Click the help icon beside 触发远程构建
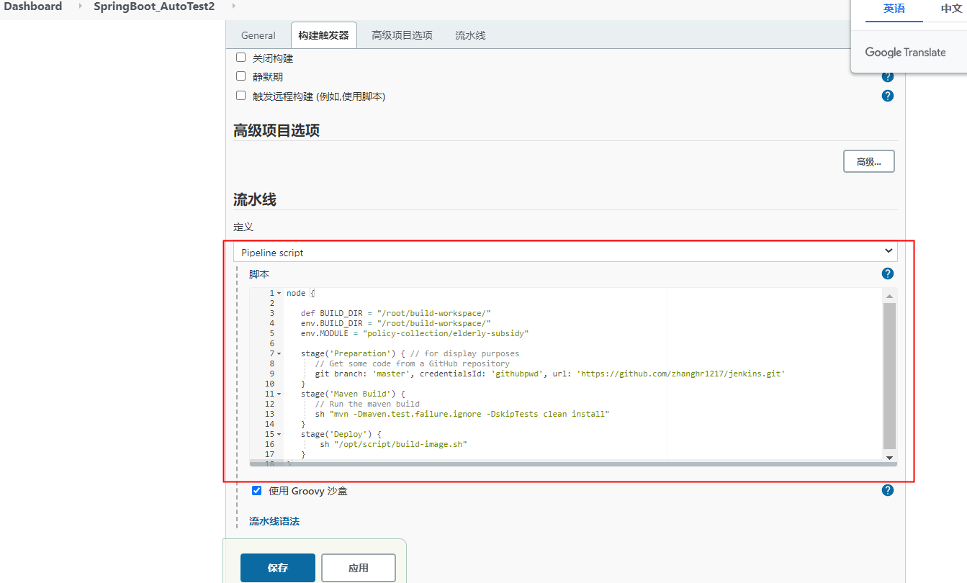This screenshot has width=967, height=583. (887, 95)
